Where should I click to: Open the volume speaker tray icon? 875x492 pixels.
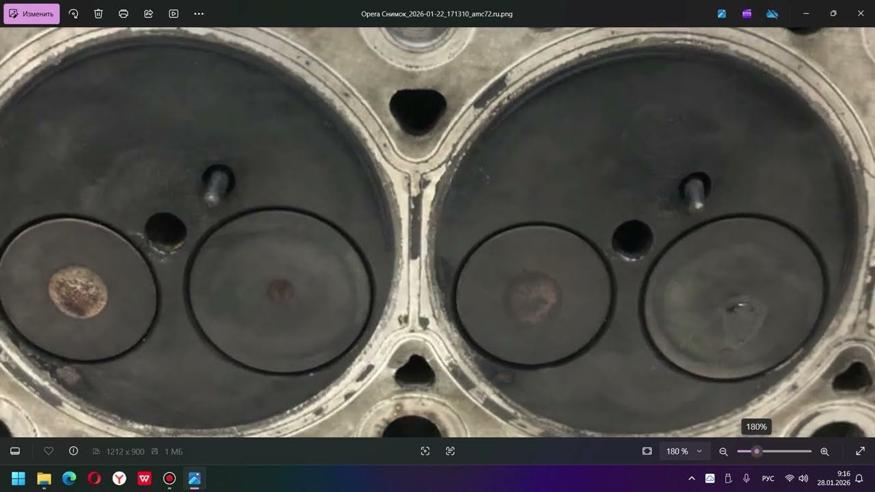(x=803, y=478)
